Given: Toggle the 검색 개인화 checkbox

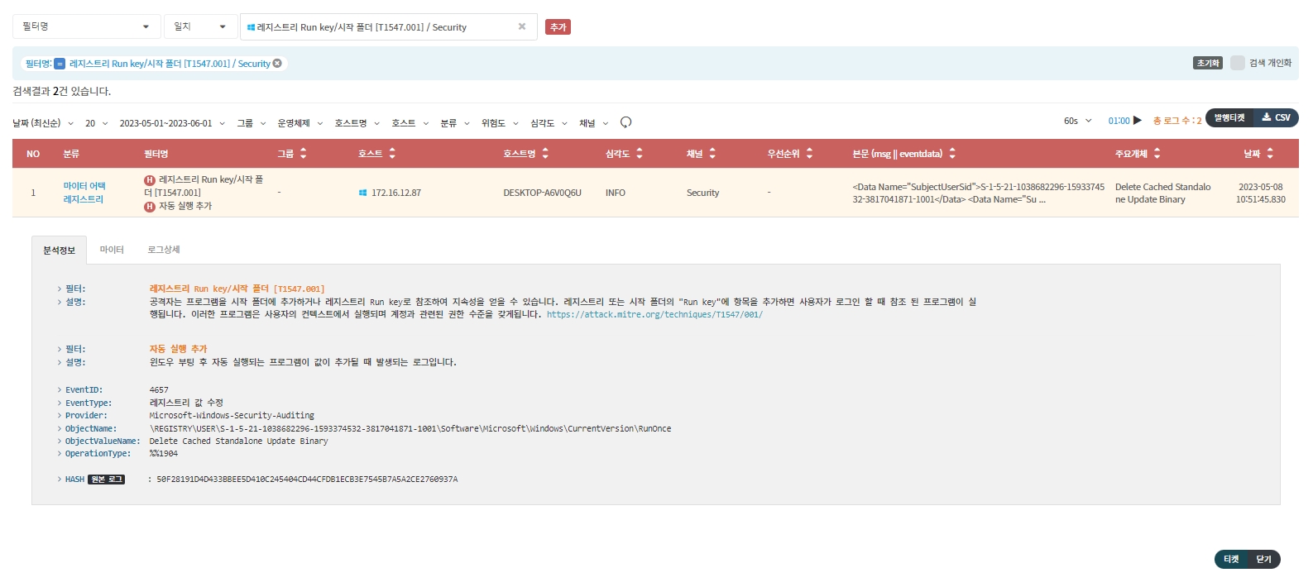Looking at the screenshot, I should (1237, 63).
